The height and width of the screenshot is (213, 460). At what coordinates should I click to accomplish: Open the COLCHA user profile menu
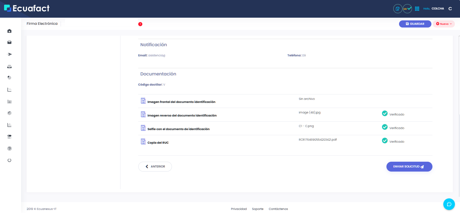coord(438,8)
